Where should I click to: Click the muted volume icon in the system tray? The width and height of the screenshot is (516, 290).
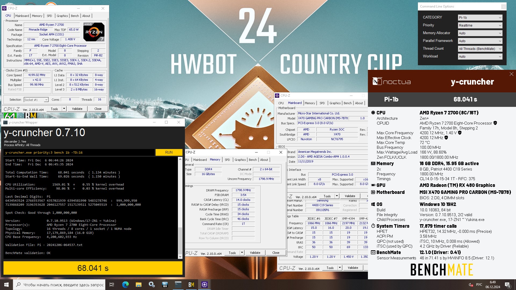(471, 285)
